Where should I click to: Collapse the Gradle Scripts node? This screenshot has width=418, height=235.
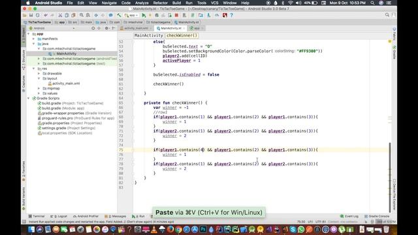29,99
